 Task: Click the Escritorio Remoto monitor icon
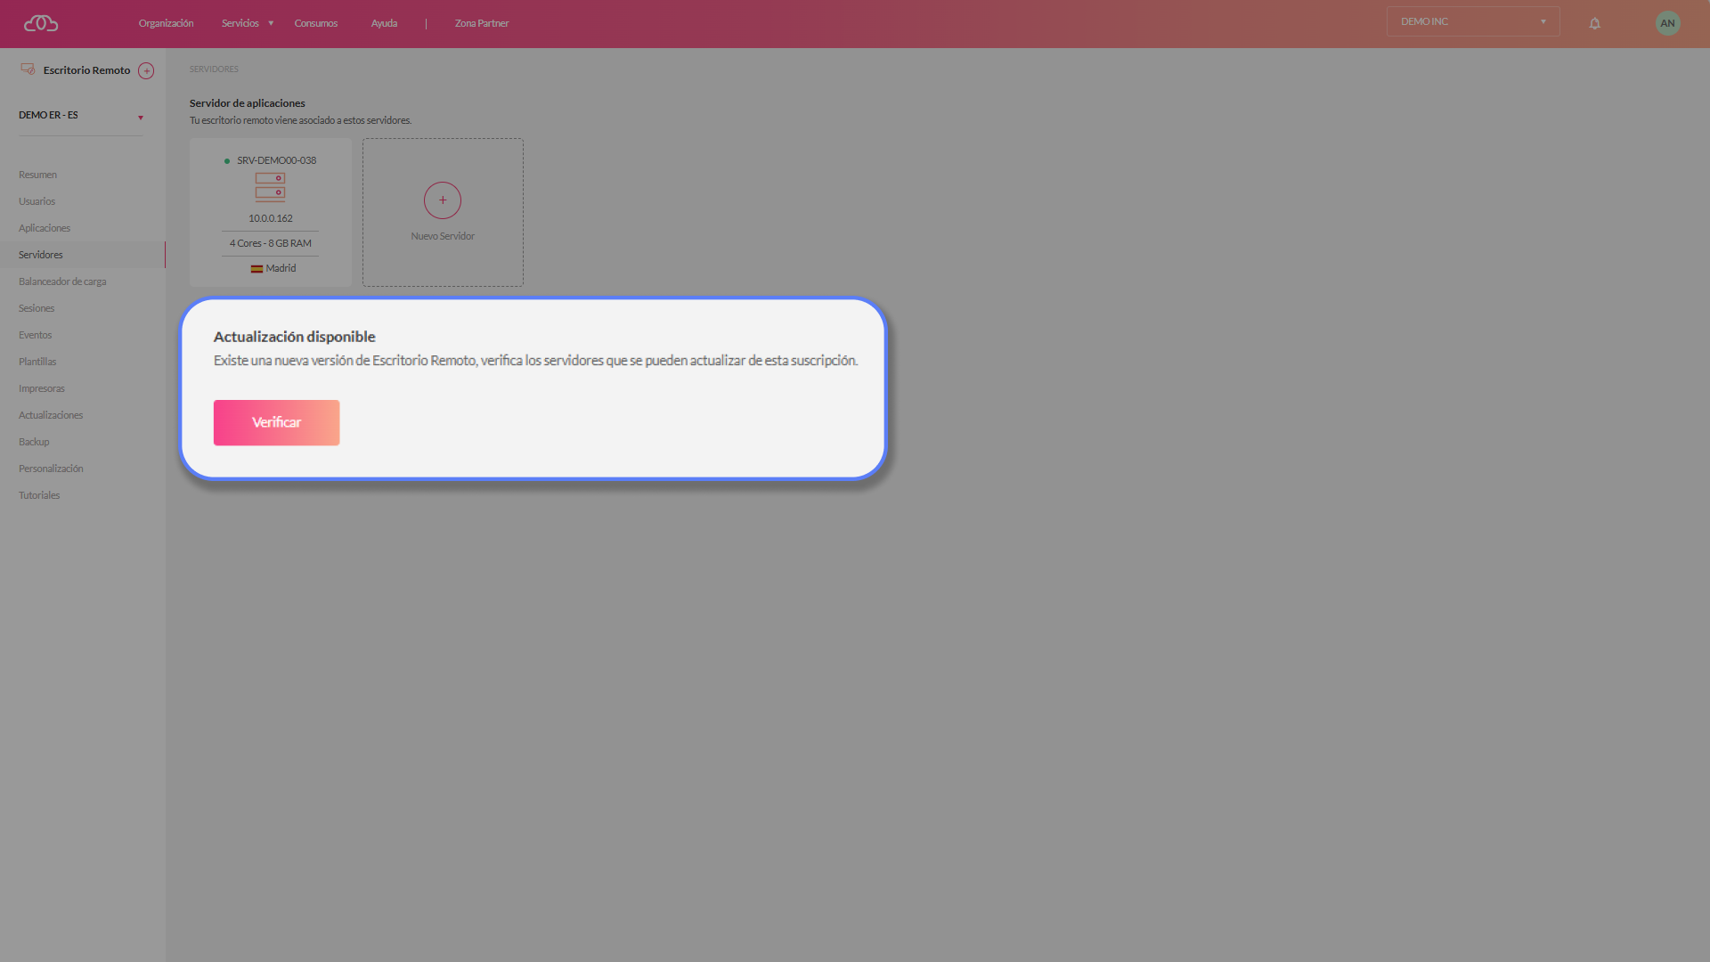coord(28,69)
